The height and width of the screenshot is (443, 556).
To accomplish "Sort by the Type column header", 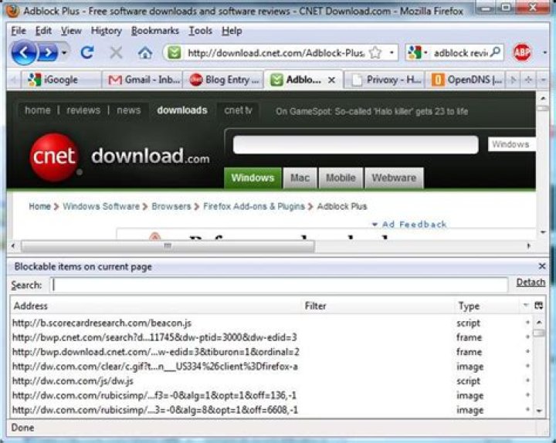I will pyautogui.click(x=490, y=306).
